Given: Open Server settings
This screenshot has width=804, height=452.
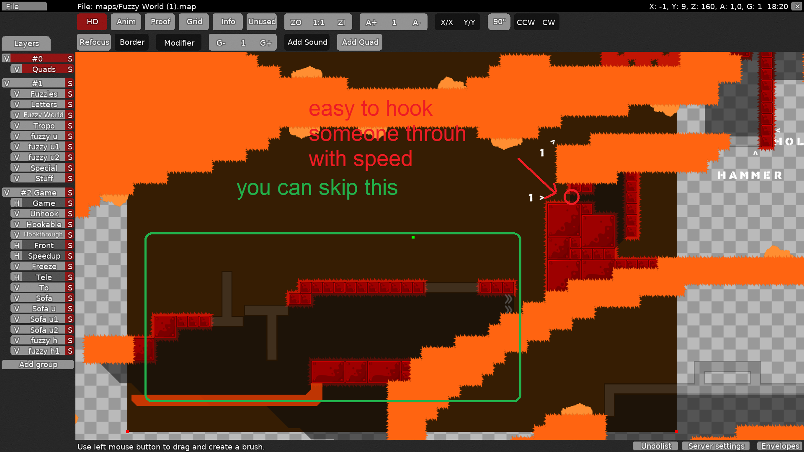Looking at the screenshot, I should (x=716, y=446).
